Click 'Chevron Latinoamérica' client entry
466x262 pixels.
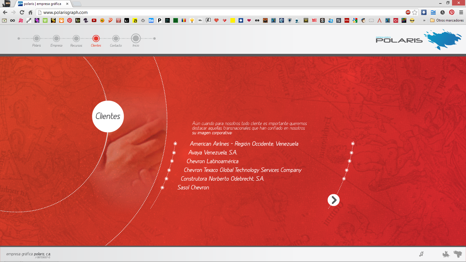[212, 161]
